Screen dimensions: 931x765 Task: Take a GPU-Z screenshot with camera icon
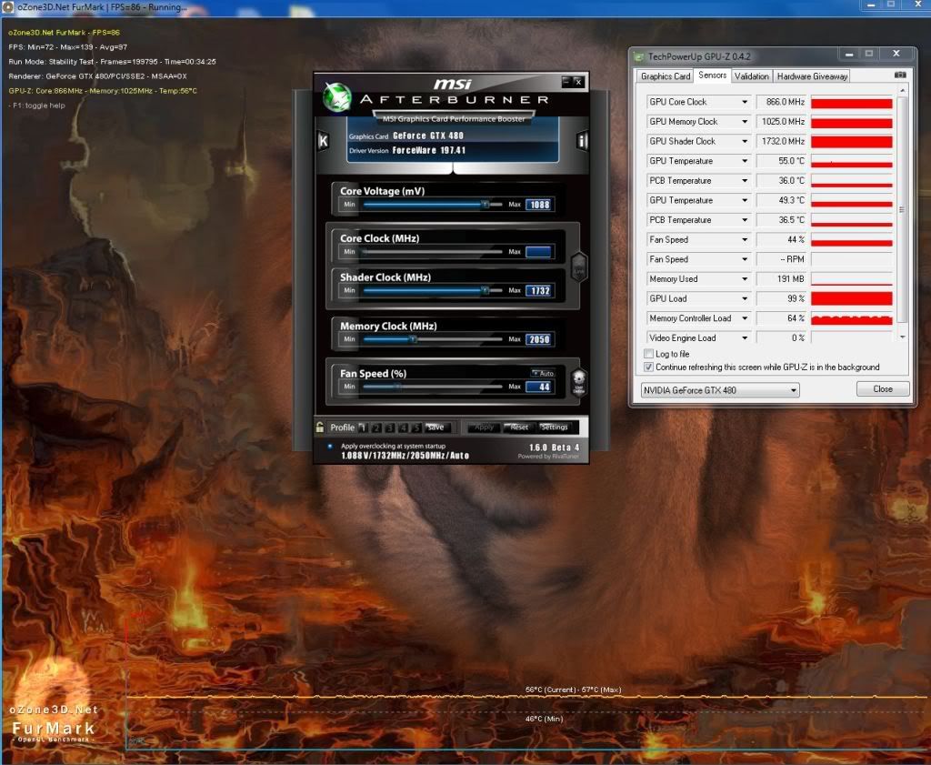(x=900, y=75)
